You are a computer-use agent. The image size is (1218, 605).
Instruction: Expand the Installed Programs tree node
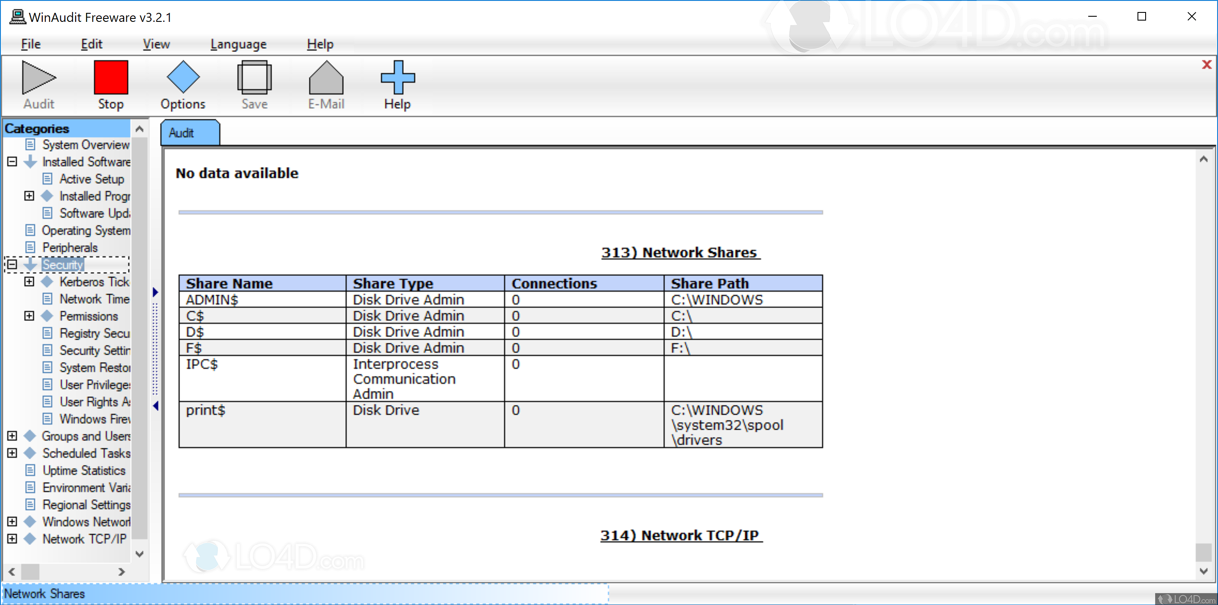pyautogui.click(x=29, y=196)
